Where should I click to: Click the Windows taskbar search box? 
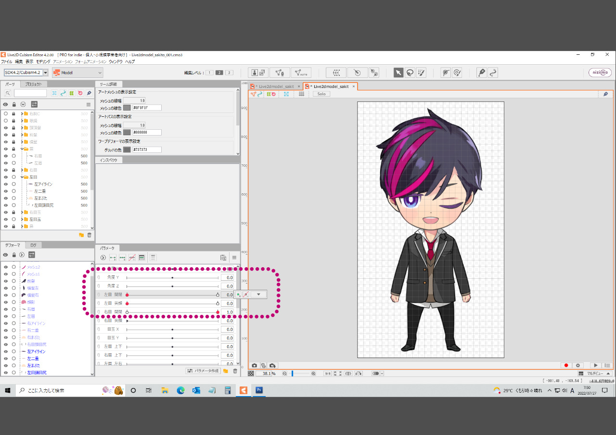coord(70,390)
